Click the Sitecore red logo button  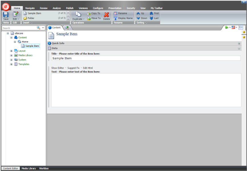(x=6, y=7)
